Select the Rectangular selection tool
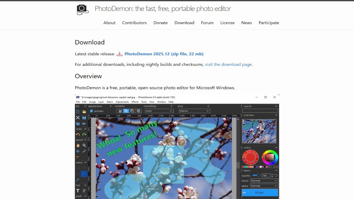This screenshot has height=199, width=354. [x=78, y=168]
